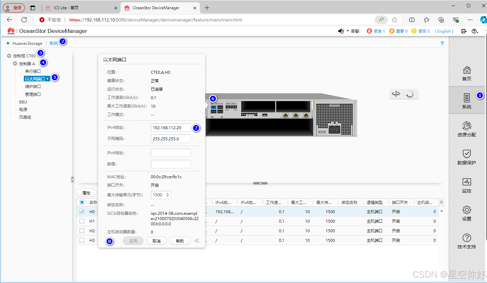Switch language via English link

(x=444, y=31)
